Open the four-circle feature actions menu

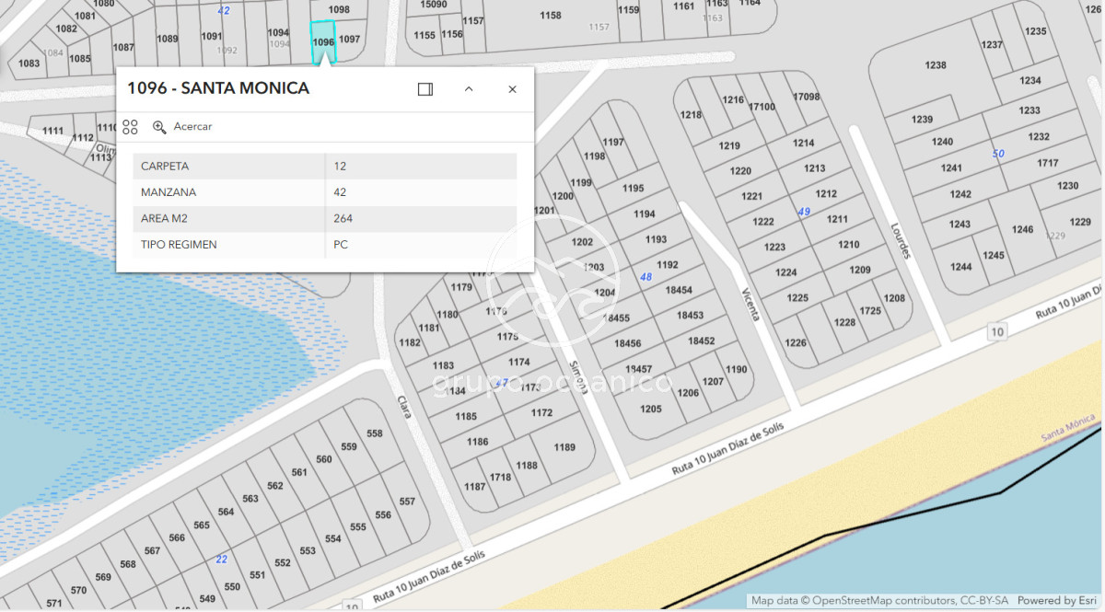coord(130,127)
